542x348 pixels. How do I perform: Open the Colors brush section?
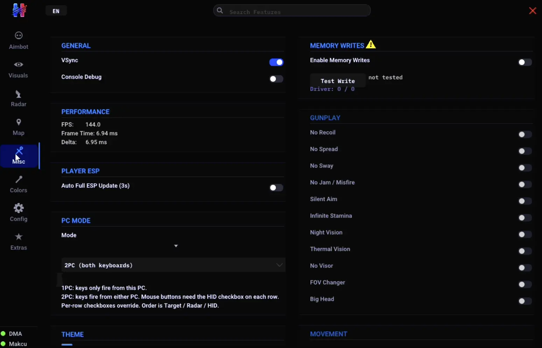coord(19,184)
